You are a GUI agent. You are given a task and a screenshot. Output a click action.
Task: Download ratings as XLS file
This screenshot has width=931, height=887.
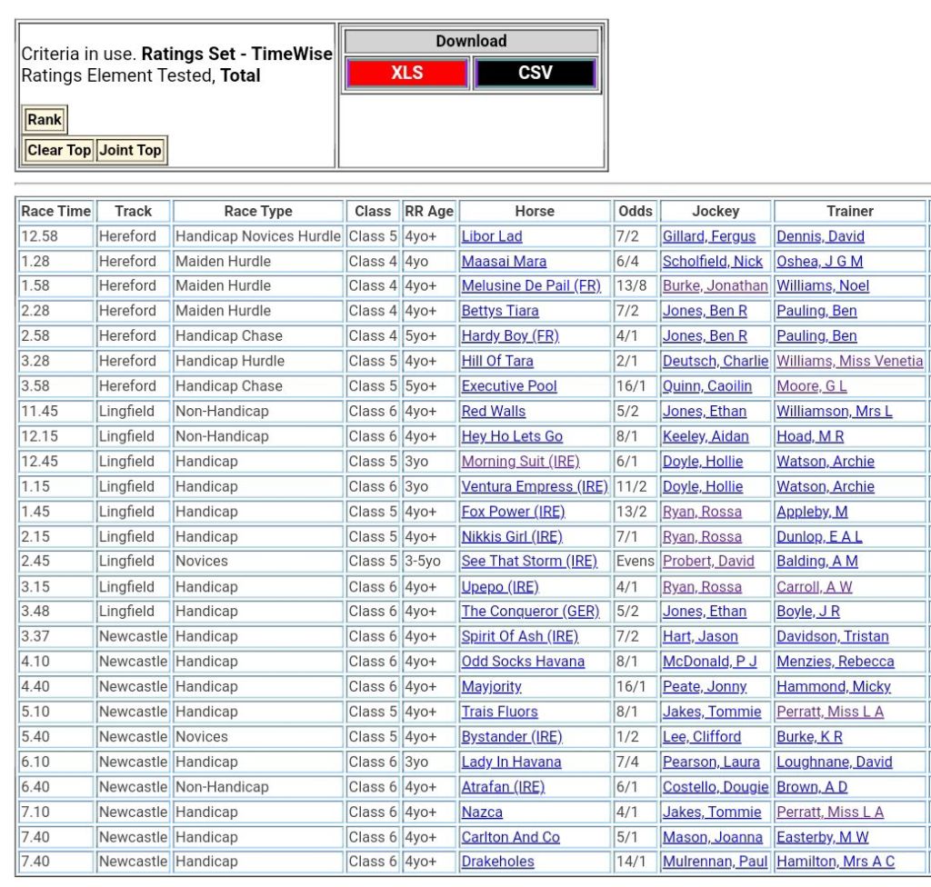pyautogui.click(x=406, y=74)
